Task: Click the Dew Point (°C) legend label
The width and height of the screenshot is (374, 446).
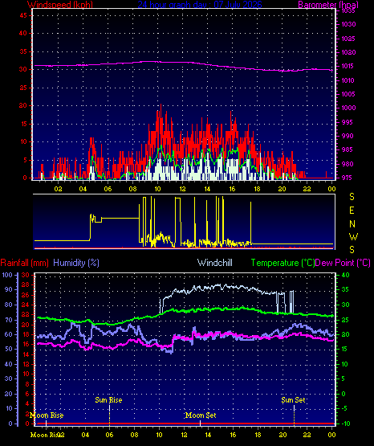Action: click(x=343, y=263)
